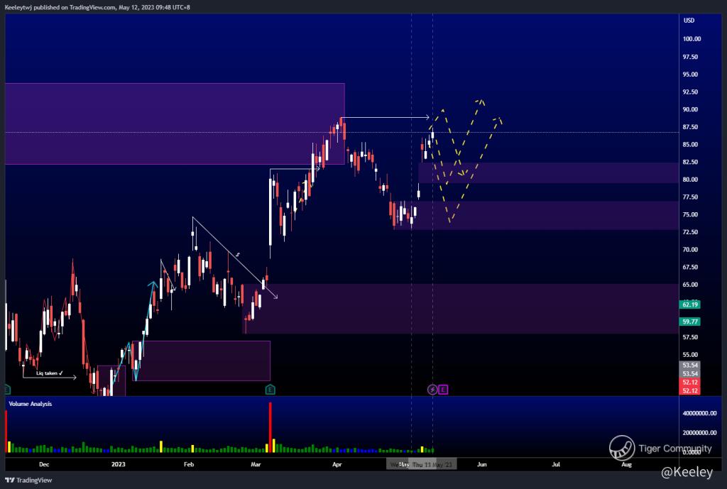Click the 92.50 price axis label
Image resolution: width=727 pixels, height=489 pixels.
[x=690, y=92]
